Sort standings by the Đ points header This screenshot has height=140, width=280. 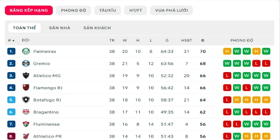[x=203, y=40]
